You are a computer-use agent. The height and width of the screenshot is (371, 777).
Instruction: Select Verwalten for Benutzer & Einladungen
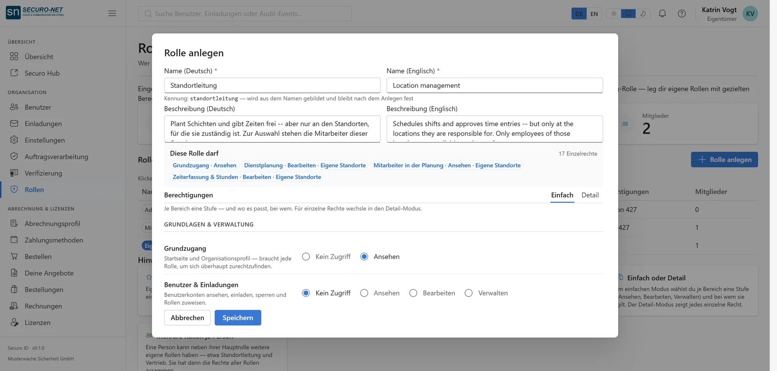click(469, 293)
